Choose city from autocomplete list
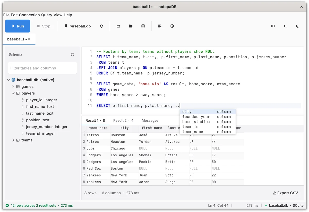309x212 pixels. coord(208,112)
